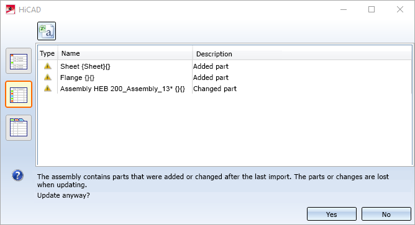Image resolution: width=415 pixels, height=225 pixels.
Task: Sort by the Type column header
Action: coord(47,53)
